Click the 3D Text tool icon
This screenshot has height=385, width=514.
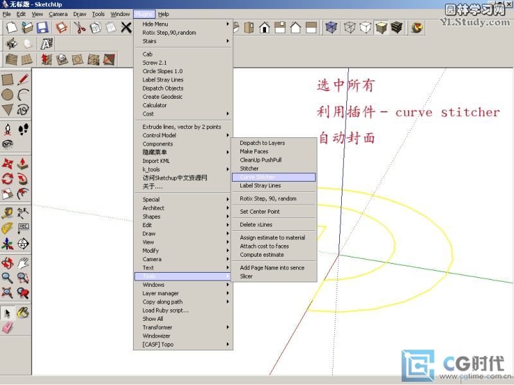tap(46, 44)
